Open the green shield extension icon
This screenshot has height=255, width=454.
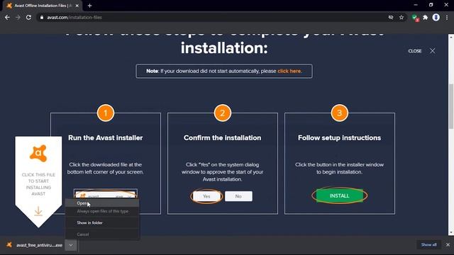(x=415, y=18)
